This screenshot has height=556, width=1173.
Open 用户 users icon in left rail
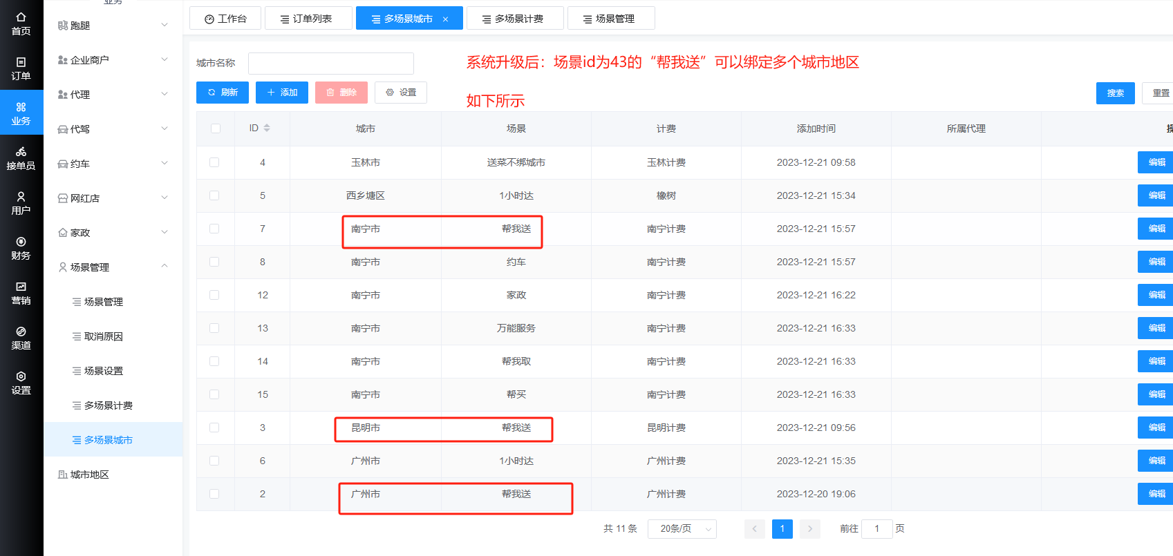(x=21, y=203)
